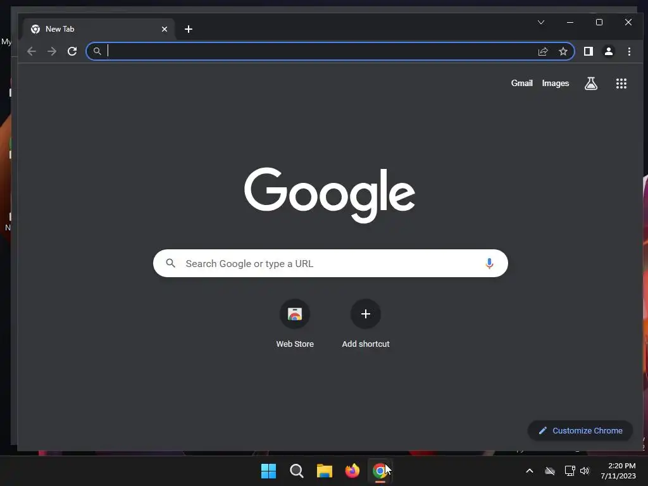Screen dimensions: 648x486
Task: Click the back navigation arrow
Action: 32,51
